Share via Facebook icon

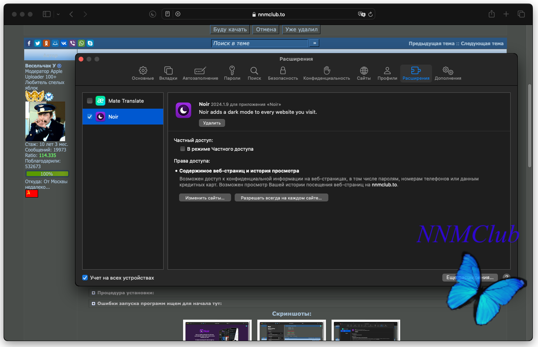[x=29, y=43]
